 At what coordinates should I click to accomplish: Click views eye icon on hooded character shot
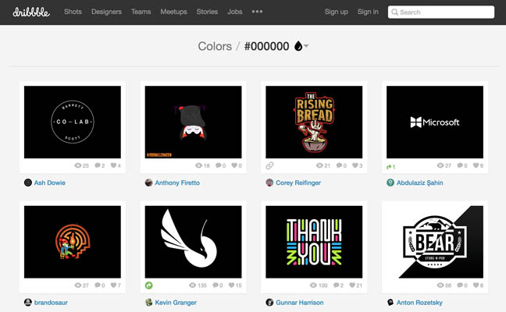pyautogui.click(x=199, y=165)
